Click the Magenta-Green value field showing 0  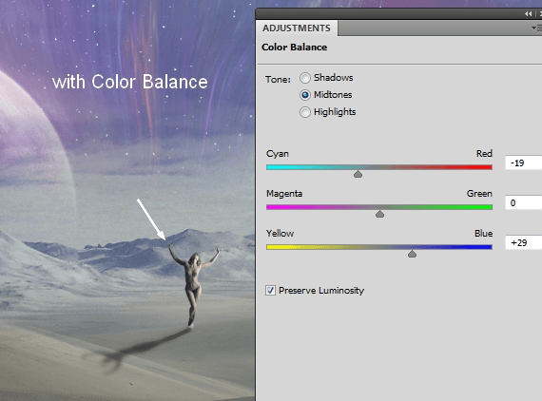[523, 202]
